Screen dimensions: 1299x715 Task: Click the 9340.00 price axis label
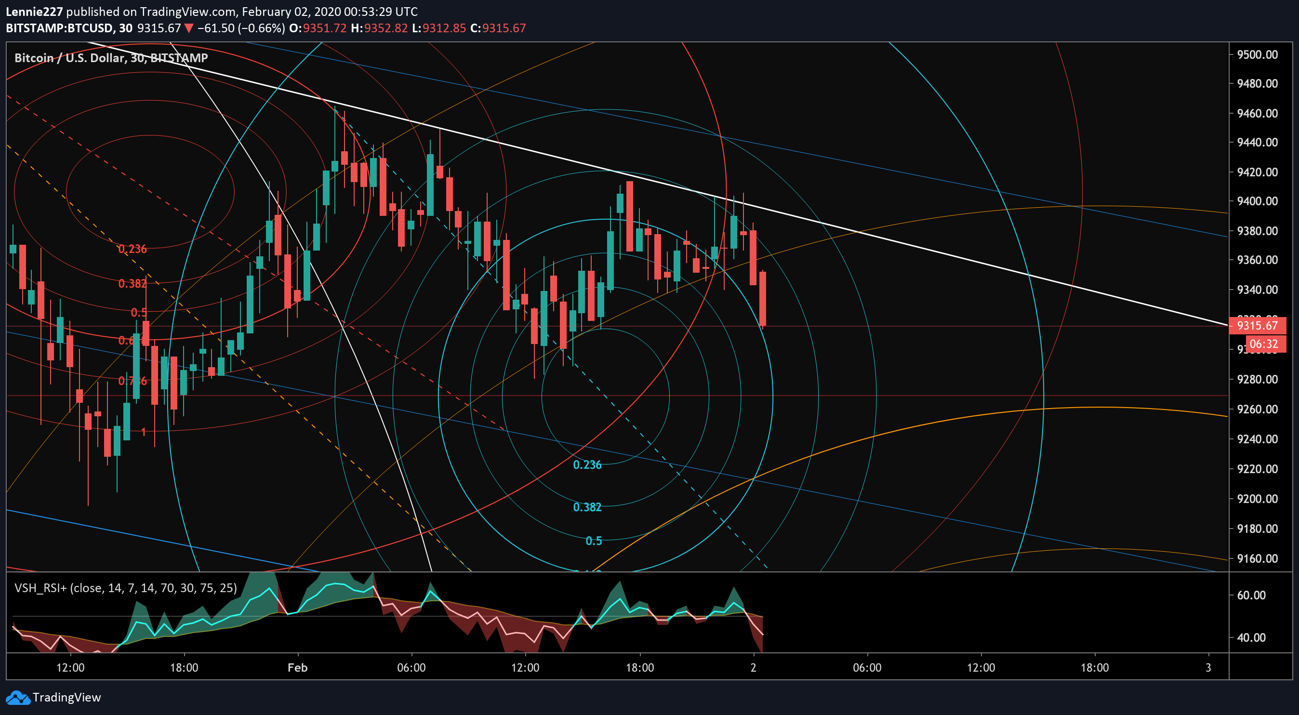tap(1258, 290)
